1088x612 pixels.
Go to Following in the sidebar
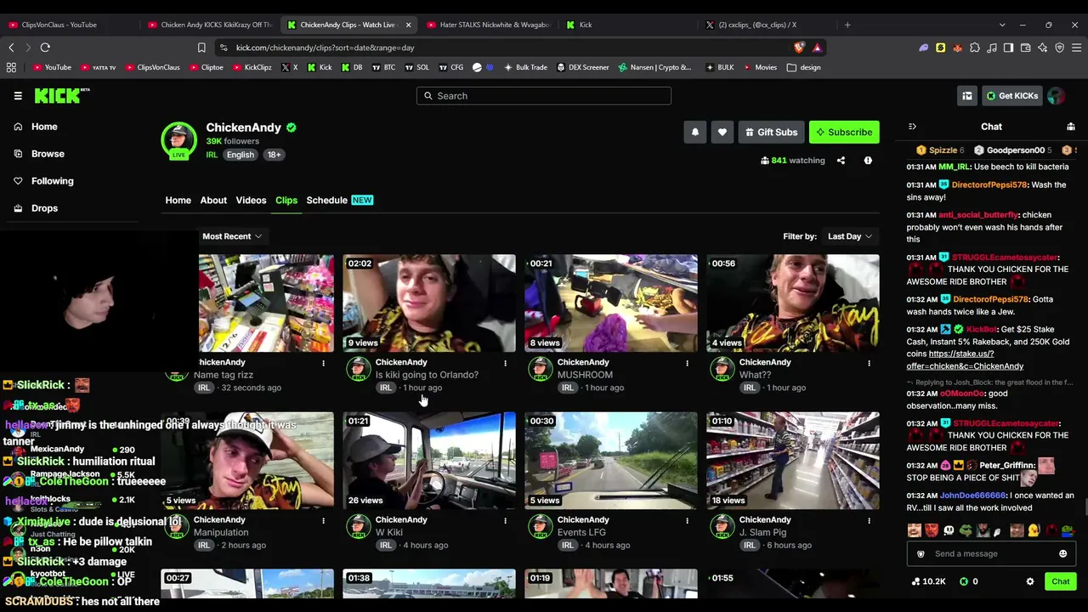click(52, 181)
